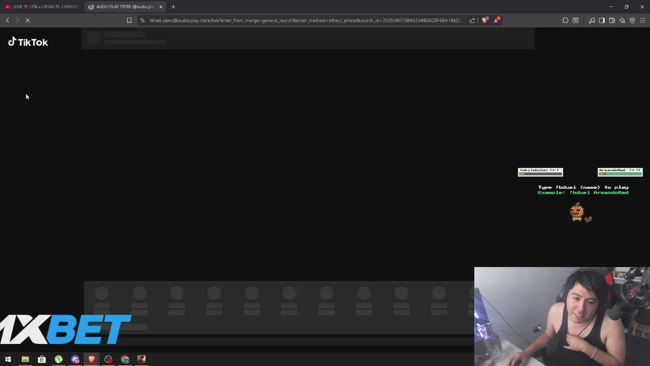The image size is (650, 366).
Task: Open a new browser tab
Action: pos(173,7)
